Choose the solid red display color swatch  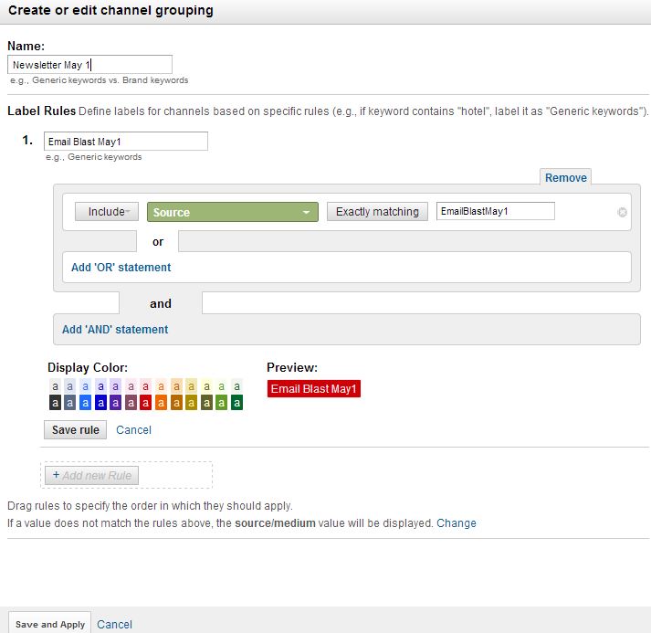coord(145,402)
